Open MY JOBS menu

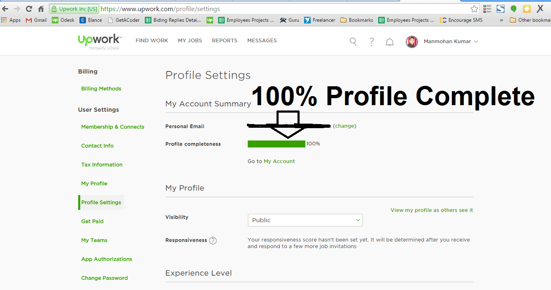point(190,41)
